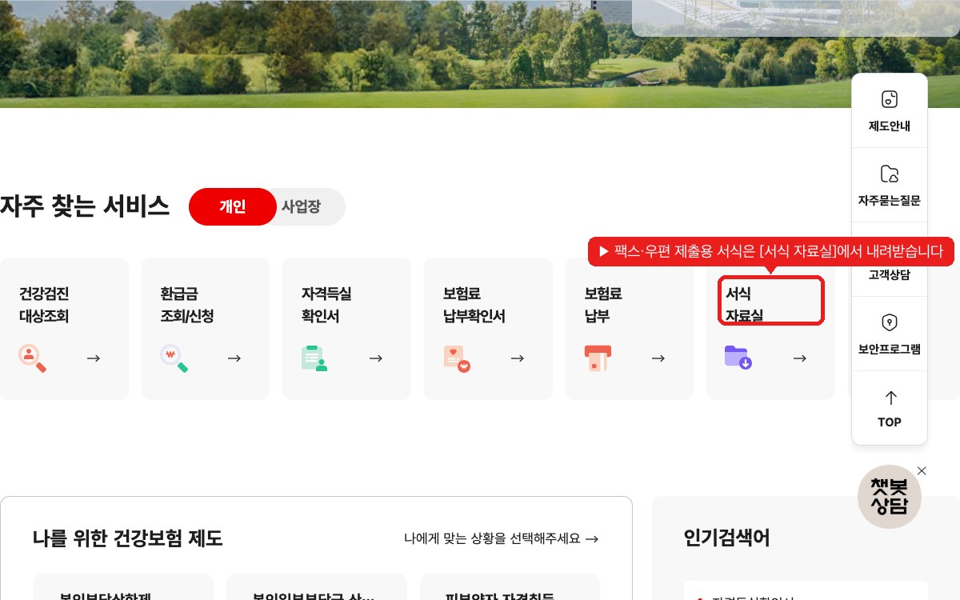
Task: Open 서식 자료실 link text
Action: click(744, 305)
